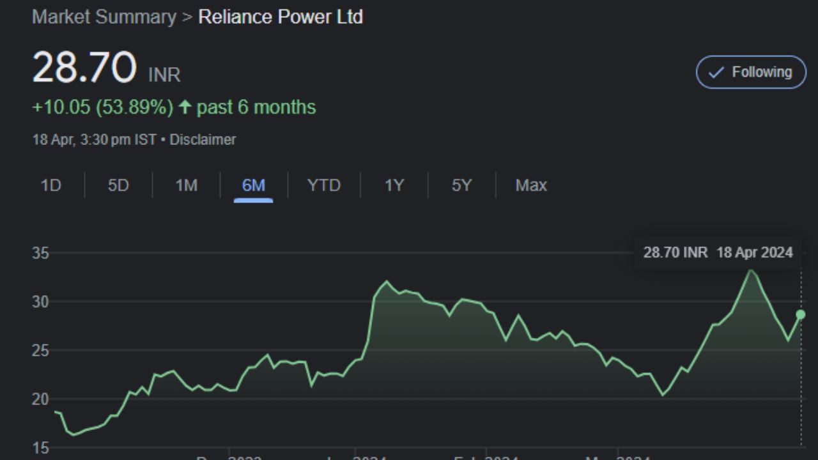Click the 28.70 INR 18 Apr 2024 tooltip
This screenshot has height=460, width=818.
click(x=718, y=252)
